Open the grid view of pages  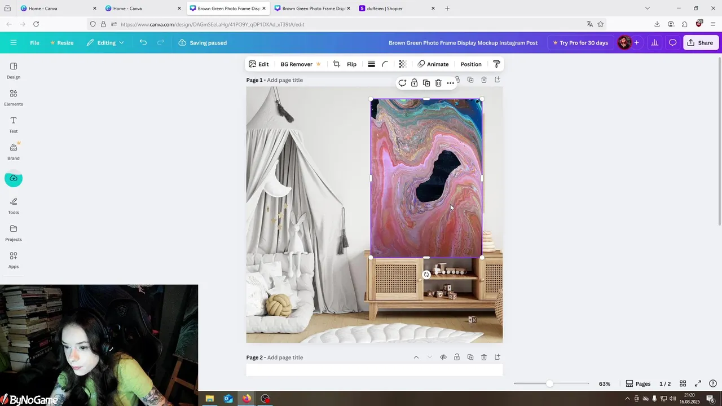[683, 383]
